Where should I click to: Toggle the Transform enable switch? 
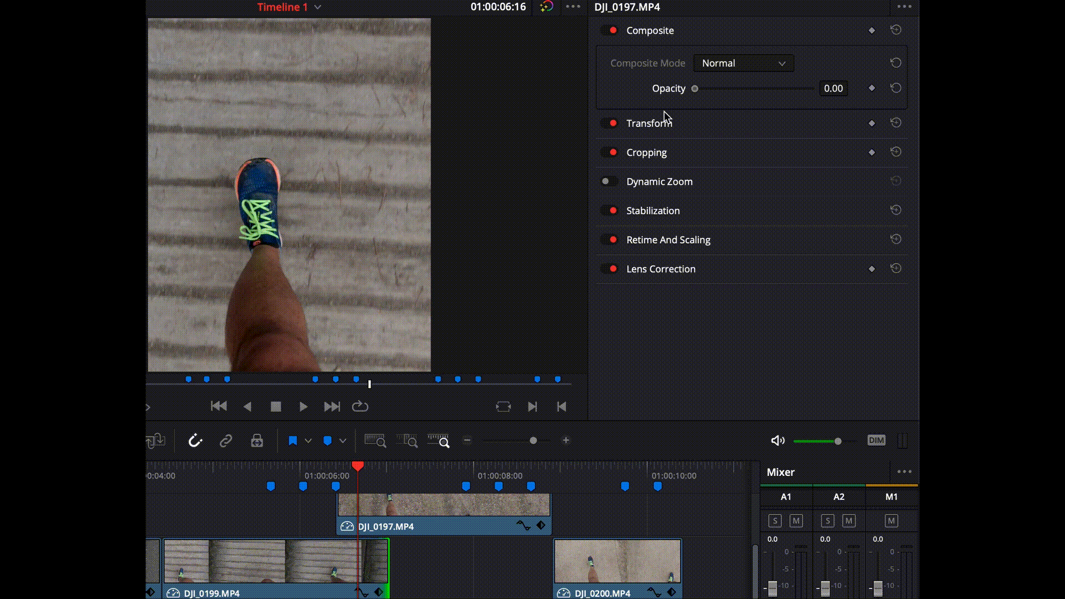tap(610, 123)
